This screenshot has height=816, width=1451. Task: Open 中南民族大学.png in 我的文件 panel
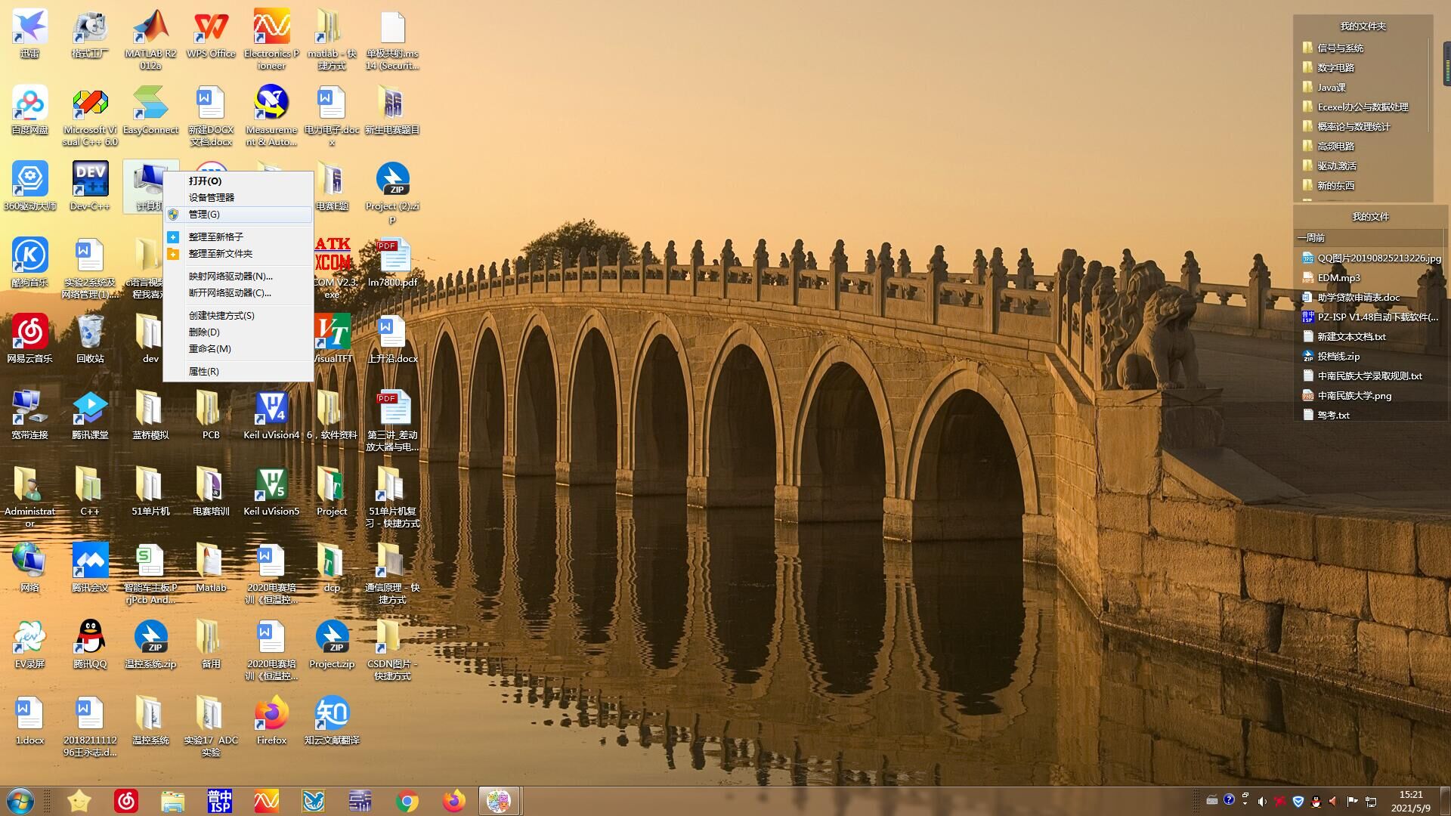[1347, 396]
